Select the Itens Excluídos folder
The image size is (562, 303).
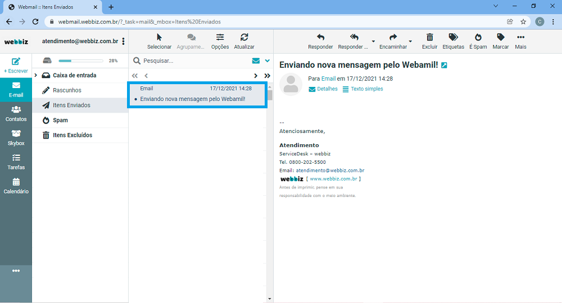pyautogui.click(x=72, y=135)
